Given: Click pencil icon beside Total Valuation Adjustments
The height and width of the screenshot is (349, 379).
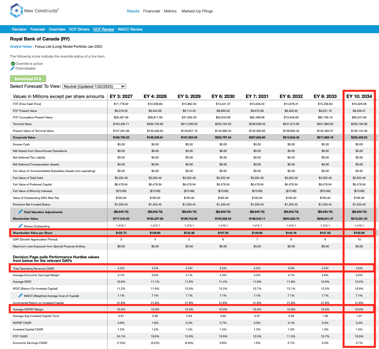Looking at the screenshot, I should [x=20, y=212].
